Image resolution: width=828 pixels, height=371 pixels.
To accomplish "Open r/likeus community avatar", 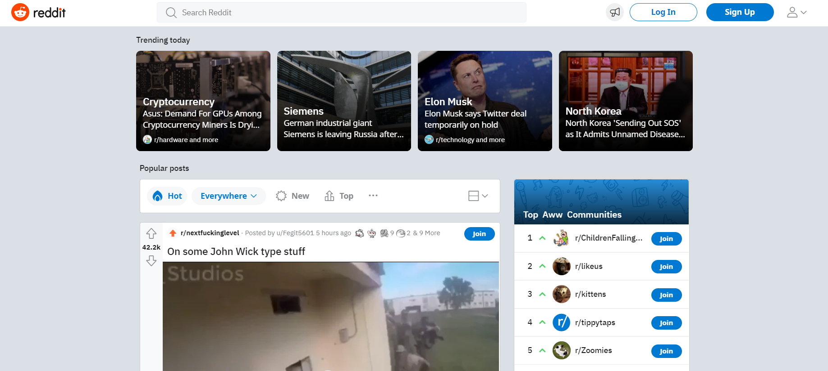I will pos(562,266).
